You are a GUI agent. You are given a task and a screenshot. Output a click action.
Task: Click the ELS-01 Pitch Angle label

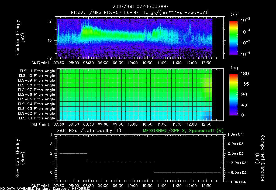coord(37,118)
